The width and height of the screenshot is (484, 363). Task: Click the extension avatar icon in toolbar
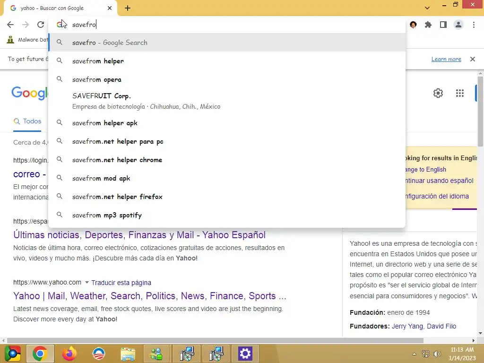click(x=413, y=25)
